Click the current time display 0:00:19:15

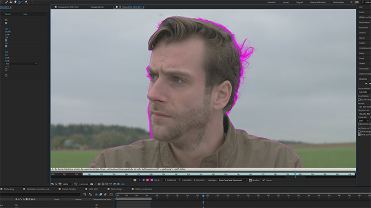[x=83, y=184]
